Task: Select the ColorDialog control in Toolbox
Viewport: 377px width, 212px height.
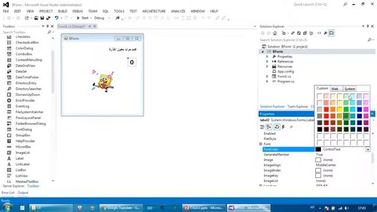Action: point(24,48)
